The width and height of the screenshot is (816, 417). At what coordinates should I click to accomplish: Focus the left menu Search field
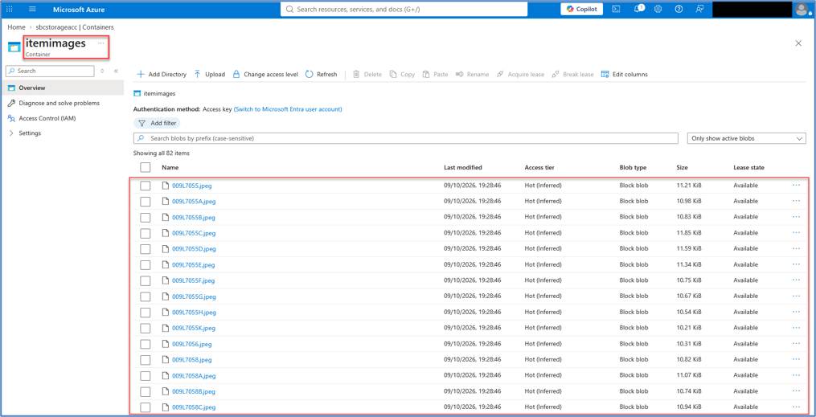tap(50, 71)
